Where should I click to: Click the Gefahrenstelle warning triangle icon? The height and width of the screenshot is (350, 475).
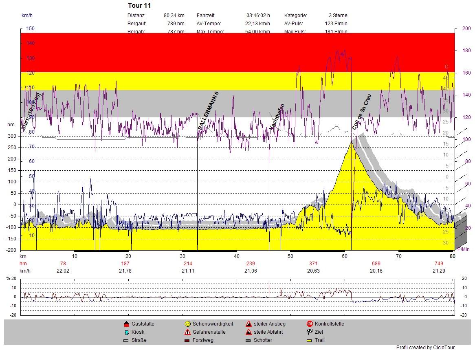(187, 332)
